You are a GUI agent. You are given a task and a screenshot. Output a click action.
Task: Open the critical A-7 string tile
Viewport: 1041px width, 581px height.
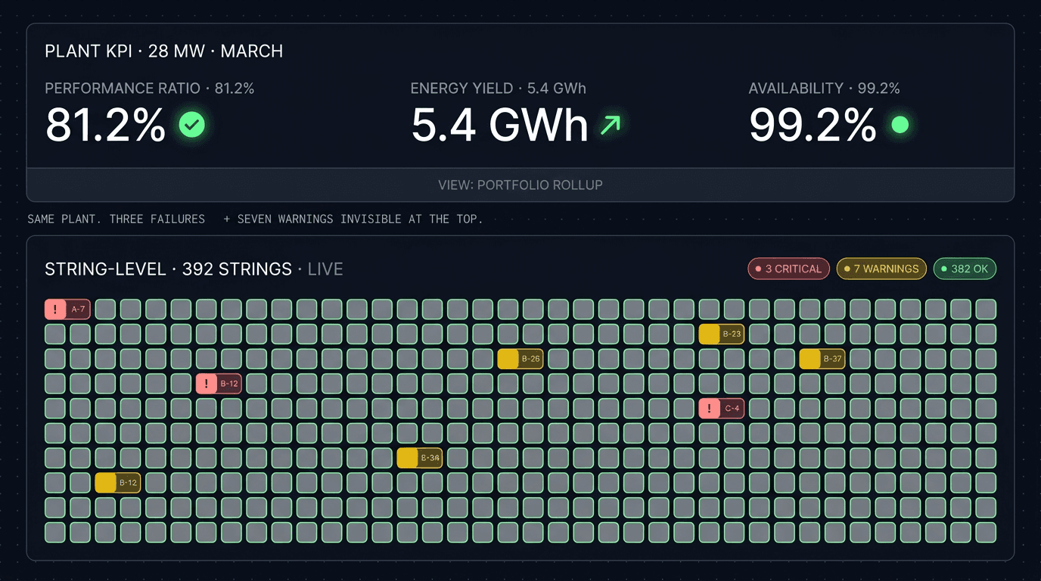click(67, 309)
